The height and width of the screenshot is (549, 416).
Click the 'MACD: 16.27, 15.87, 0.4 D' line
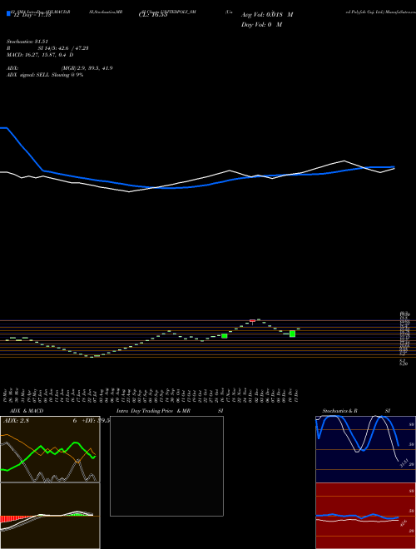coord(40,55)
